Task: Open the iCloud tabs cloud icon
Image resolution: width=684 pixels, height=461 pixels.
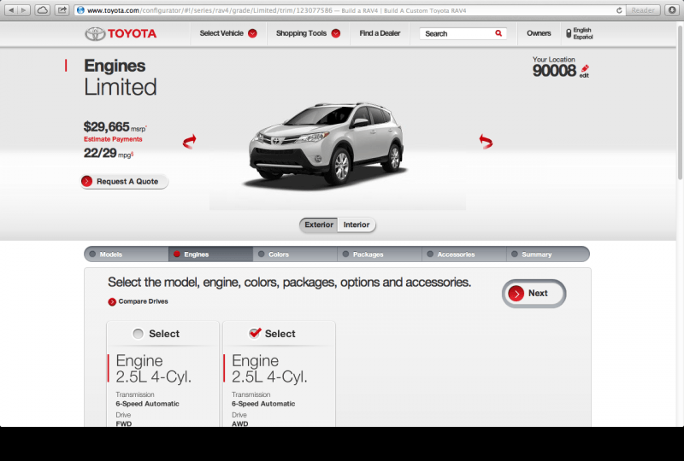Action: (42, 10)
